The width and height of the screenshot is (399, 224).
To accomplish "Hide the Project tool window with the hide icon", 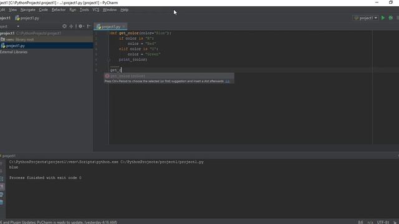I will pos(89,26).
